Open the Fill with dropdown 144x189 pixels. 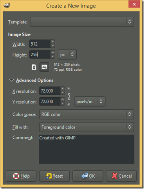click(86, 127)
